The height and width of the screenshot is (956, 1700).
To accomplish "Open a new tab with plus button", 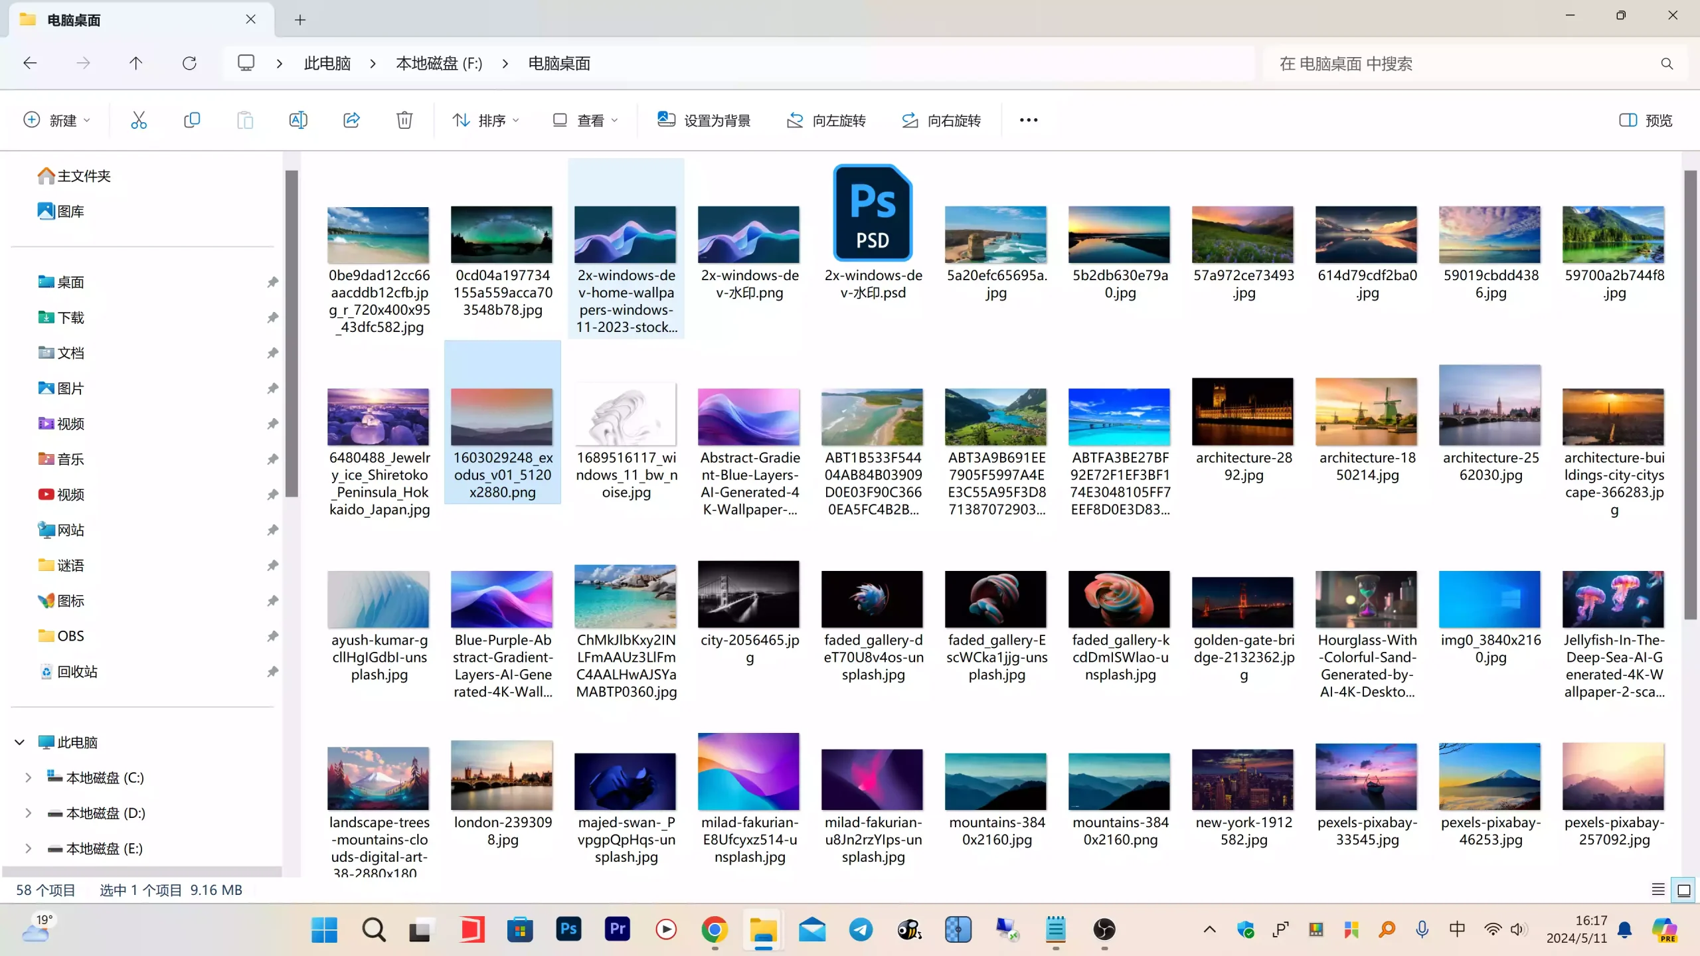I will coord(300,20).
